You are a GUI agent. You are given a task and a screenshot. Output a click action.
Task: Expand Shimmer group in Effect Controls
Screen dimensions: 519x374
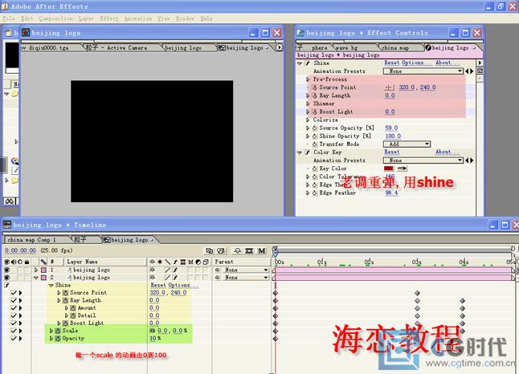(x=308, y=104)
